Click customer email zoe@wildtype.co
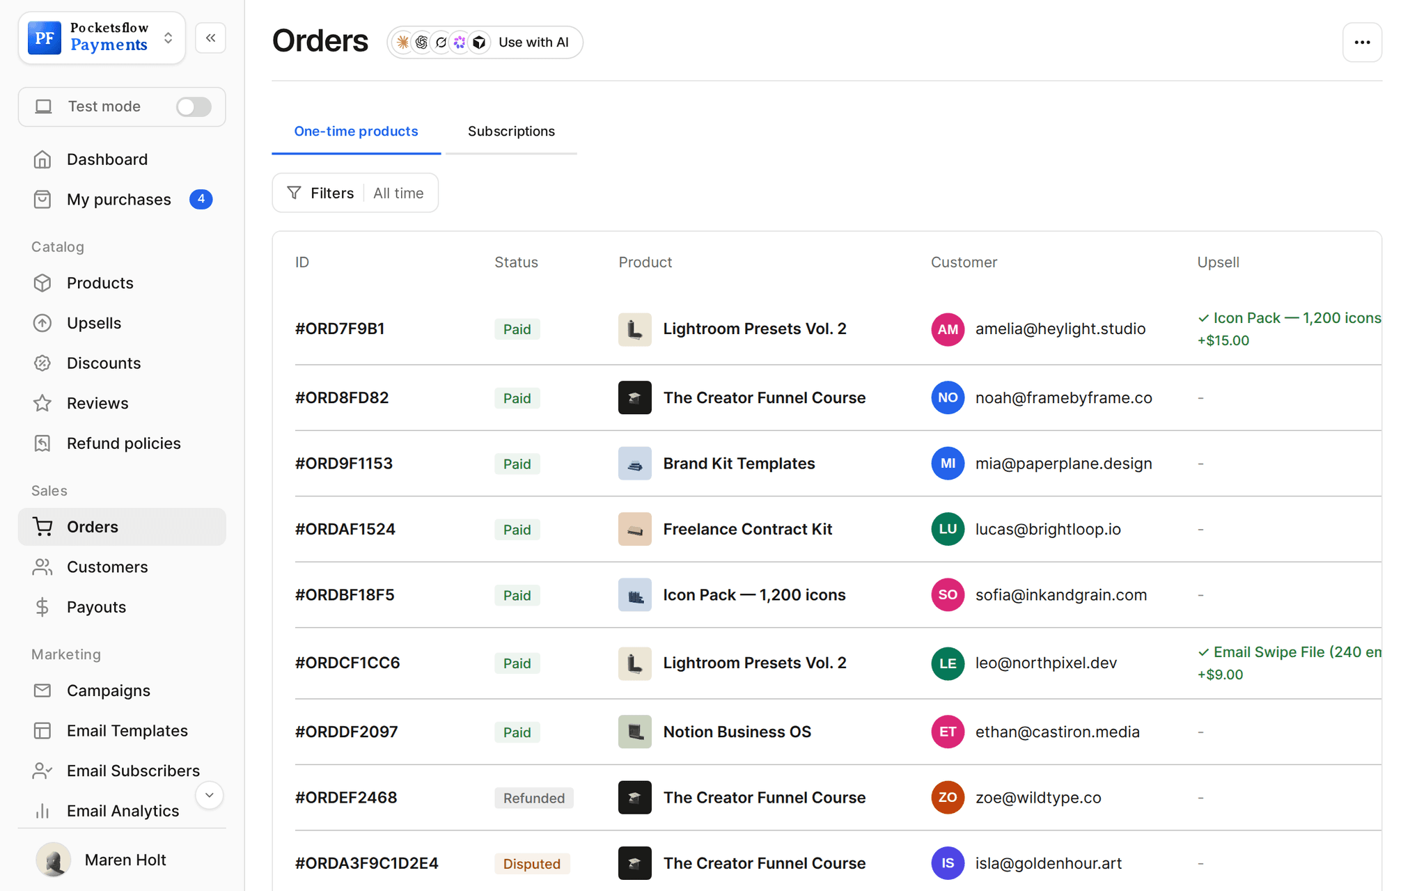Viewport: 1426px width, 891px height. [x=1038, y=798]
